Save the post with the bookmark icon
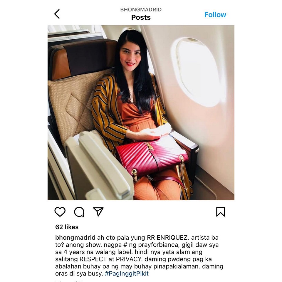 point(221,212)
